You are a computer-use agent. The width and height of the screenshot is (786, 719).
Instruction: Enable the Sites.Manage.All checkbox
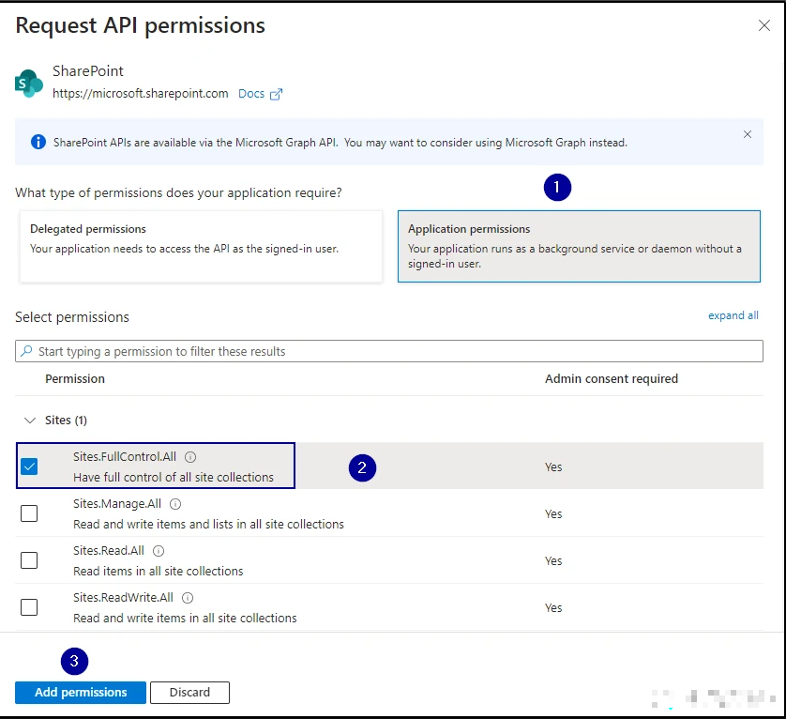29,513
